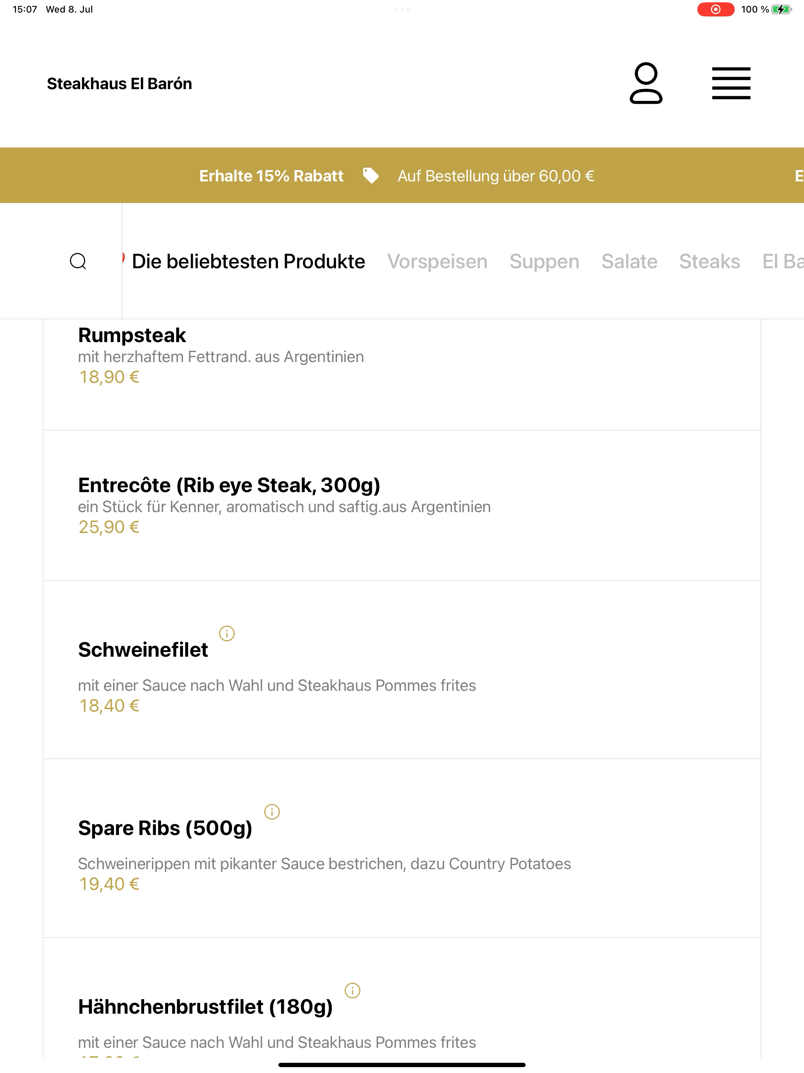
Task: Open the hamburger menu
Action: 731,83
